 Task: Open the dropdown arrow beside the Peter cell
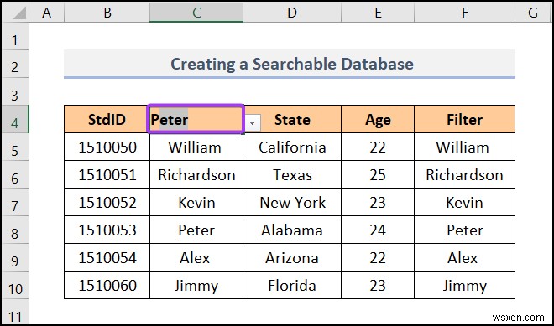pos(253,123)
